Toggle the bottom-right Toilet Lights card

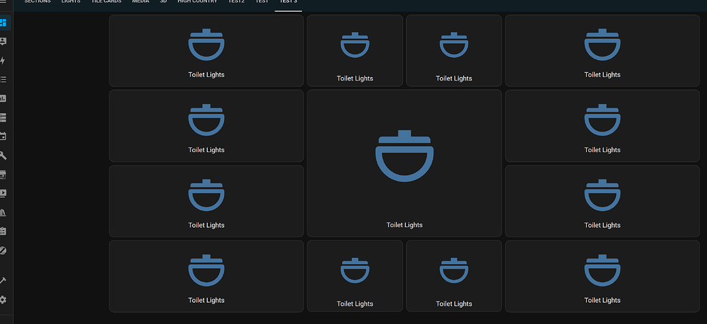pos(602,276)
